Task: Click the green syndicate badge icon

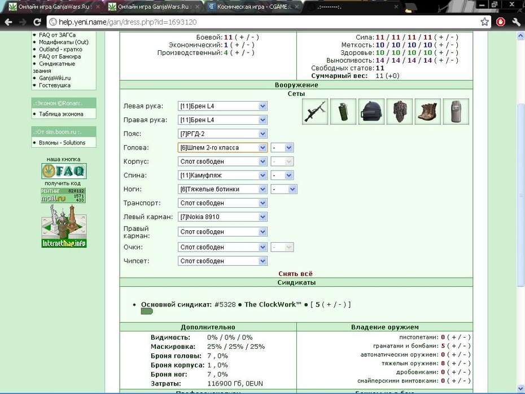Action: 147,312
